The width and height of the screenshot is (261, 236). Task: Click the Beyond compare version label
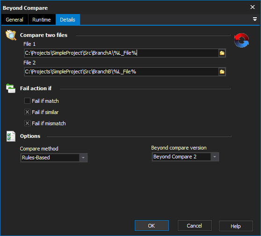(179, 148)
